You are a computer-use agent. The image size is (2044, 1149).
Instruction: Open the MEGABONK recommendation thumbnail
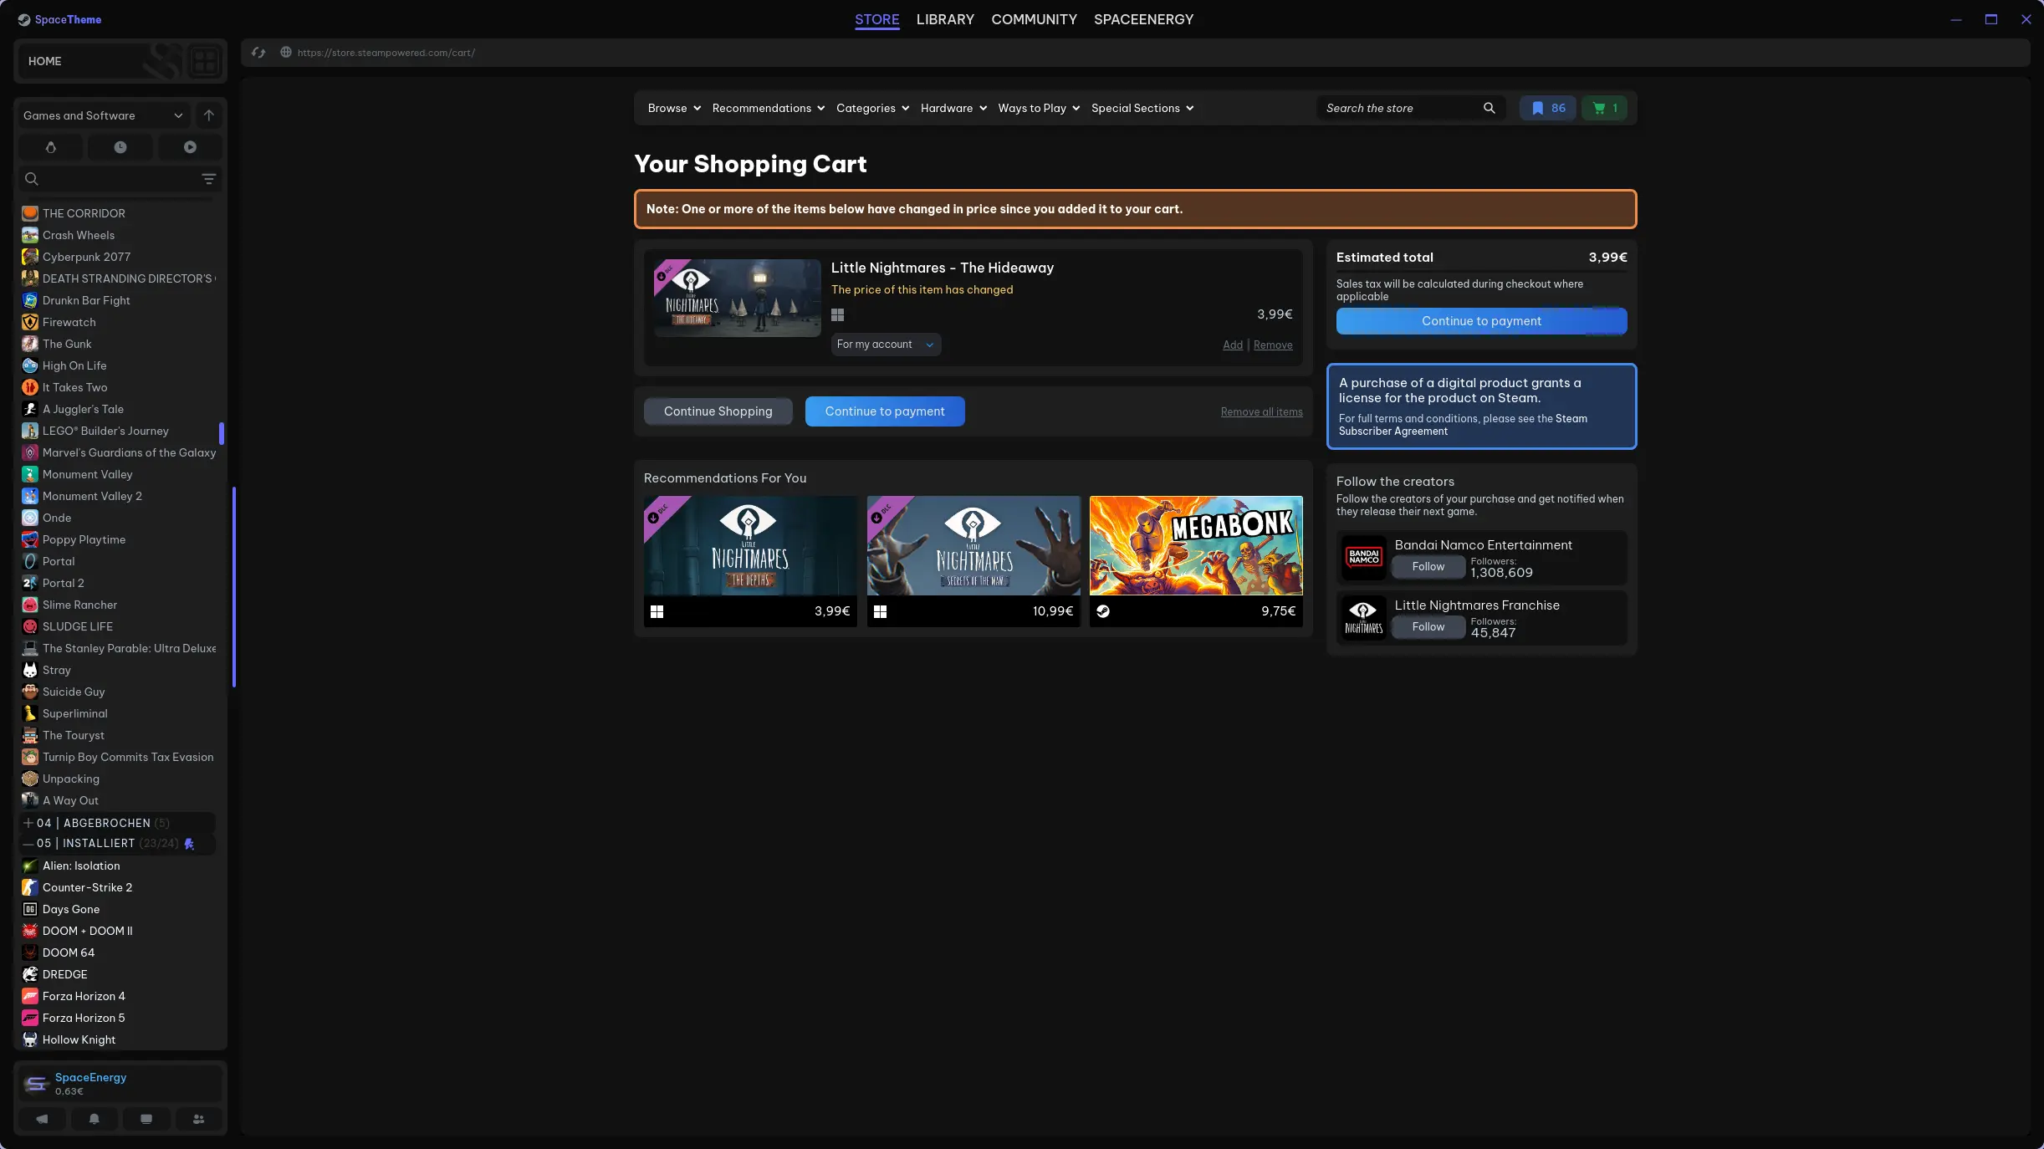(1196, 546)
